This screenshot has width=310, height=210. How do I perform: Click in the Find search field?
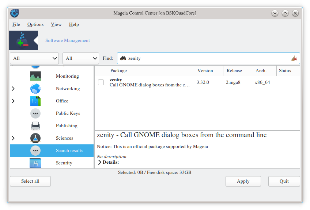[x=208, y=58]
